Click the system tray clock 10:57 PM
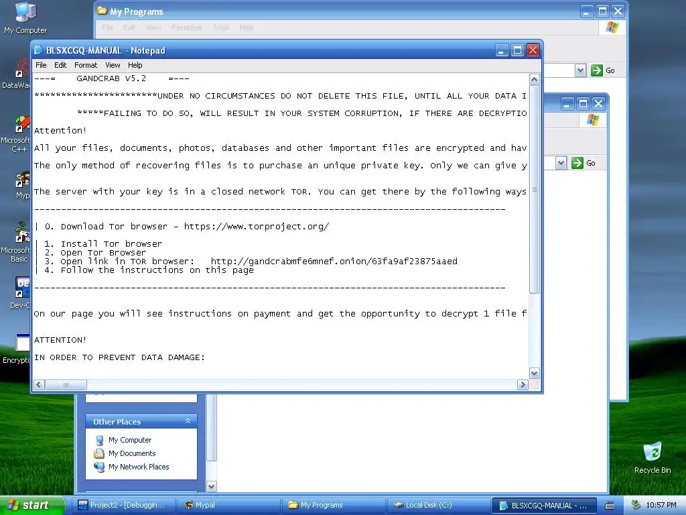Image resolution: width=686 pixels, height=515 pixels. point(661,505)
